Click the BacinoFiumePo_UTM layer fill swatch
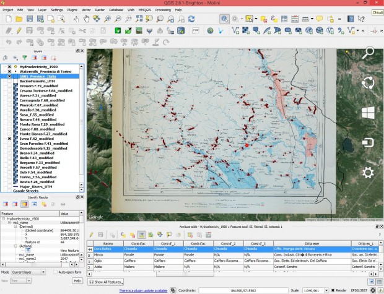Image resolution: width=384 pixels, height=294 pixels. coord(15,81)
